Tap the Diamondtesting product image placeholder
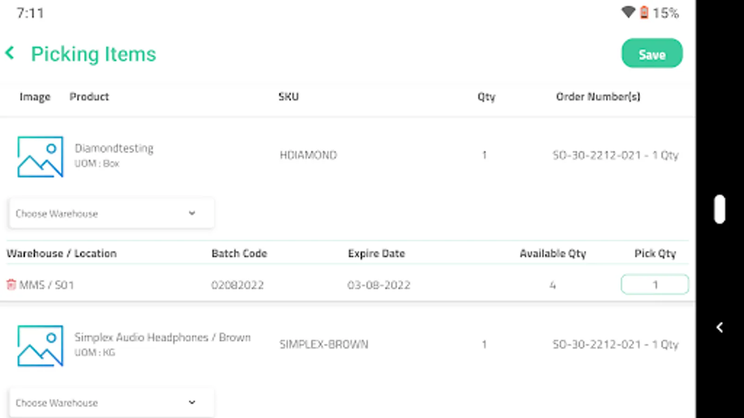The image size is (744, 418). click(40, 157)
